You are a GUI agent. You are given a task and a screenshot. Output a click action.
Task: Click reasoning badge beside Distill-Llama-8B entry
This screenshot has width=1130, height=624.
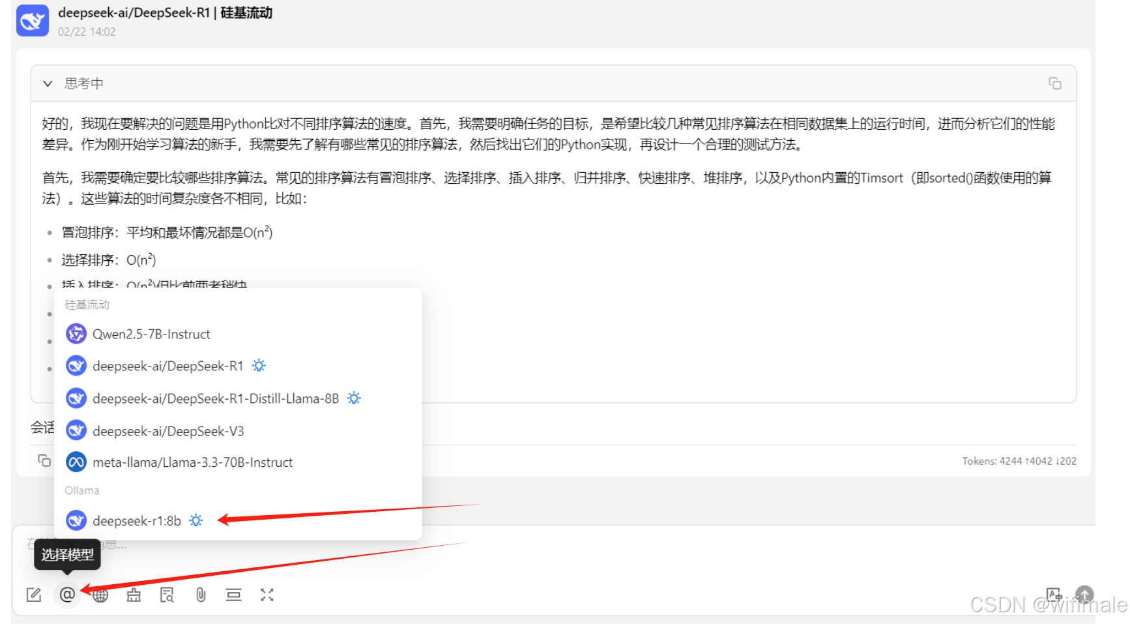point(354,398)
